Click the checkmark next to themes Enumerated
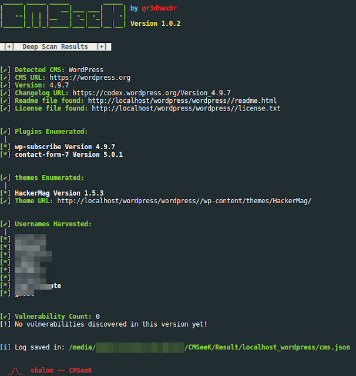The image size is (356, 376). [5, 177]
